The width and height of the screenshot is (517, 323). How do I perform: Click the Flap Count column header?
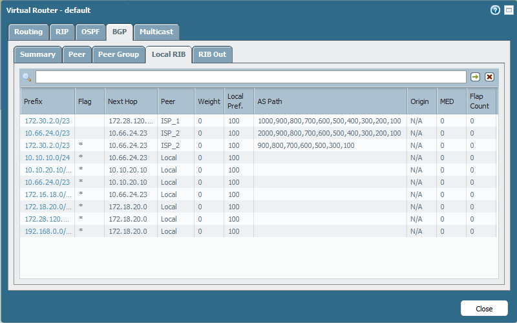(481, 101)
